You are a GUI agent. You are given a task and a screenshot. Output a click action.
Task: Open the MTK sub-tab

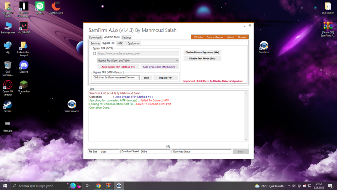120,43
